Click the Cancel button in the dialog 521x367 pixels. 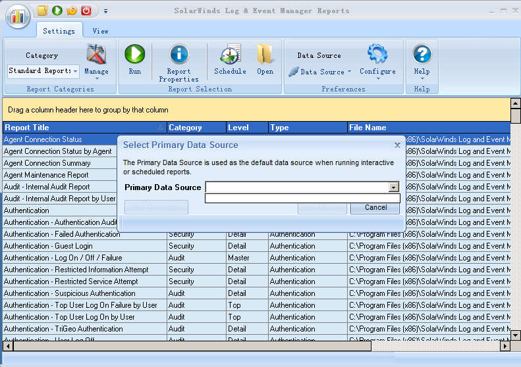pyautogui.click(x=375, y=207)
